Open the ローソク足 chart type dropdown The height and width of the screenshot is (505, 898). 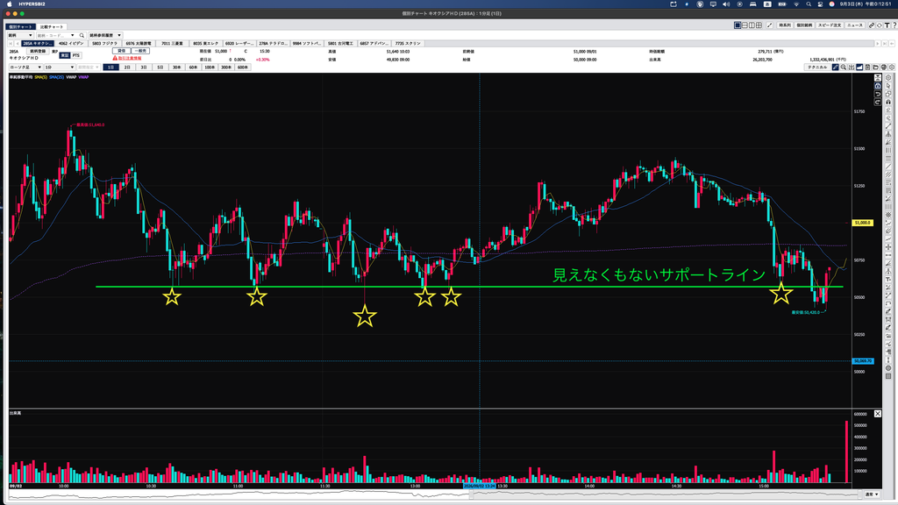tap(25, 67)
